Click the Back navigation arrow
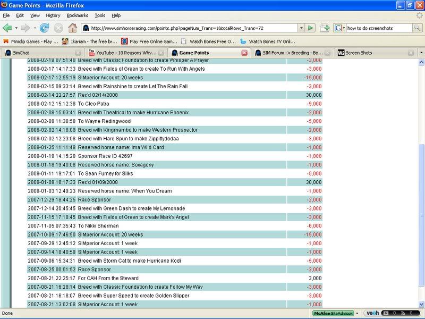The image size is (425, 319). [x=7, y=28]
